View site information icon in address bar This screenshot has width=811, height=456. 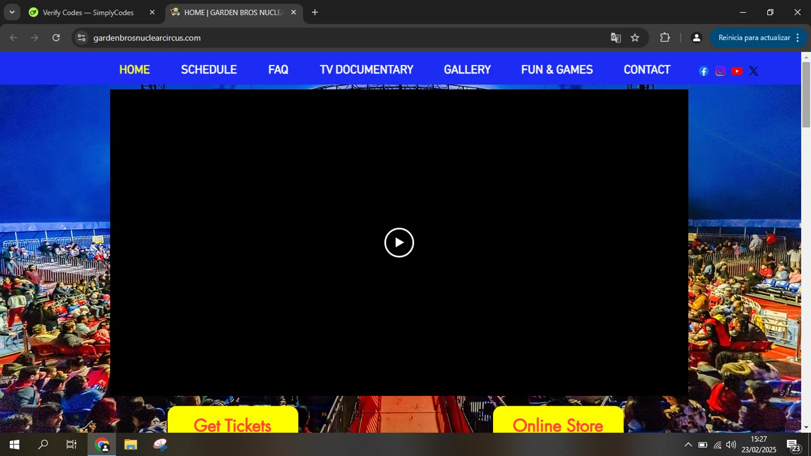click(82, 38)
